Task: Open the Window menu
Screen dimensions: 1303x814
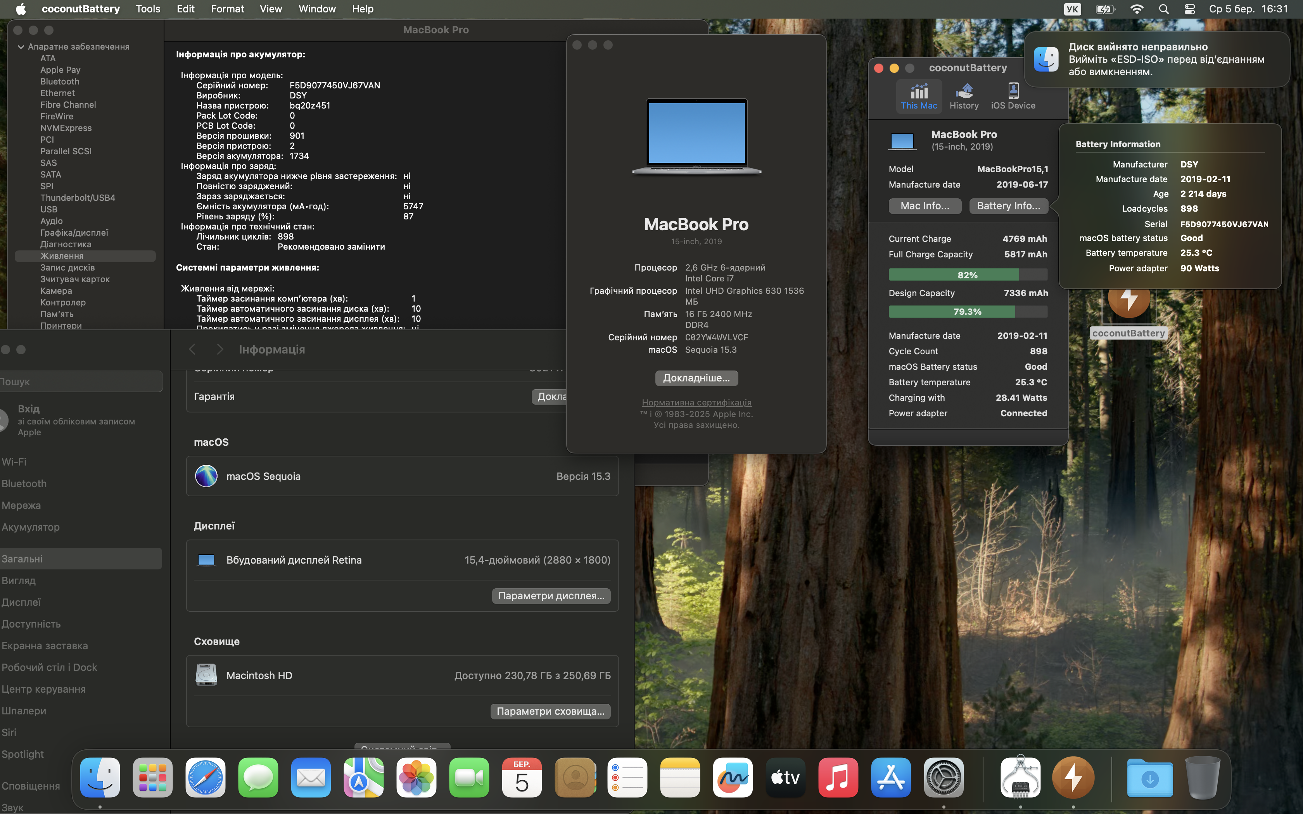Action: coord(316,9)
